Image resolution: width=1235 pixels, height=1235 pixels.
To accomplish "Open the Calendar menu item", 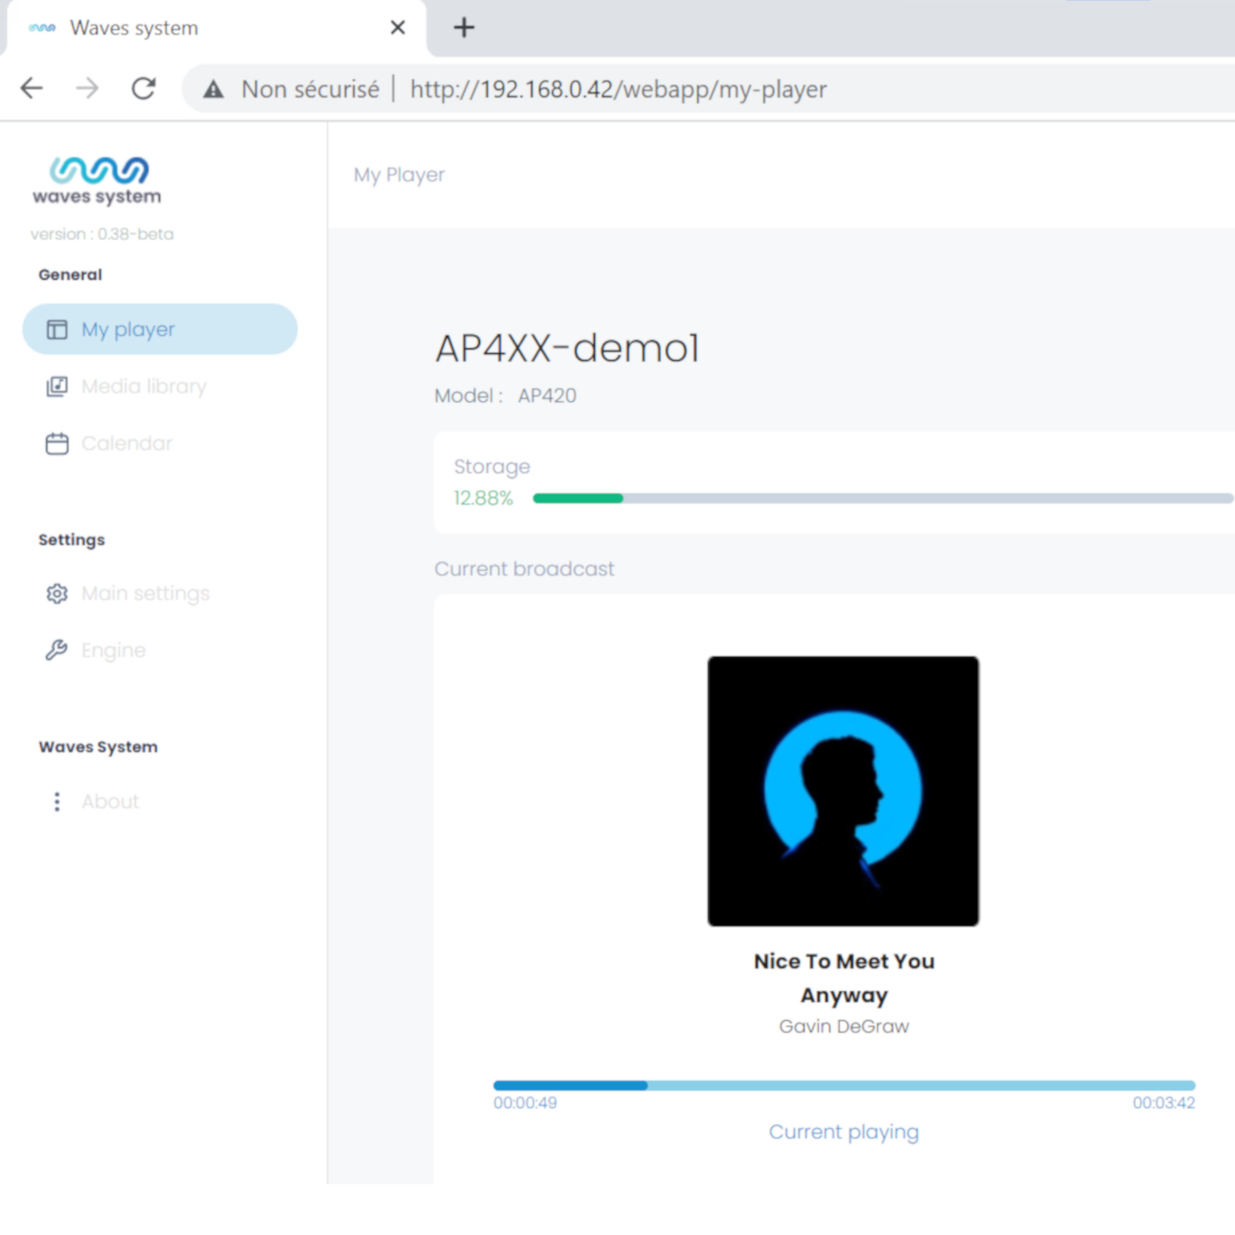I will 127,443.
